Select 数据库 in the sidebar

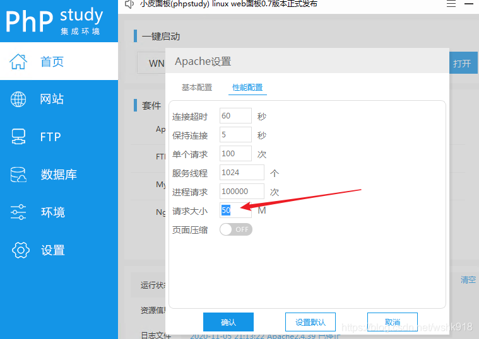[59, 175]
